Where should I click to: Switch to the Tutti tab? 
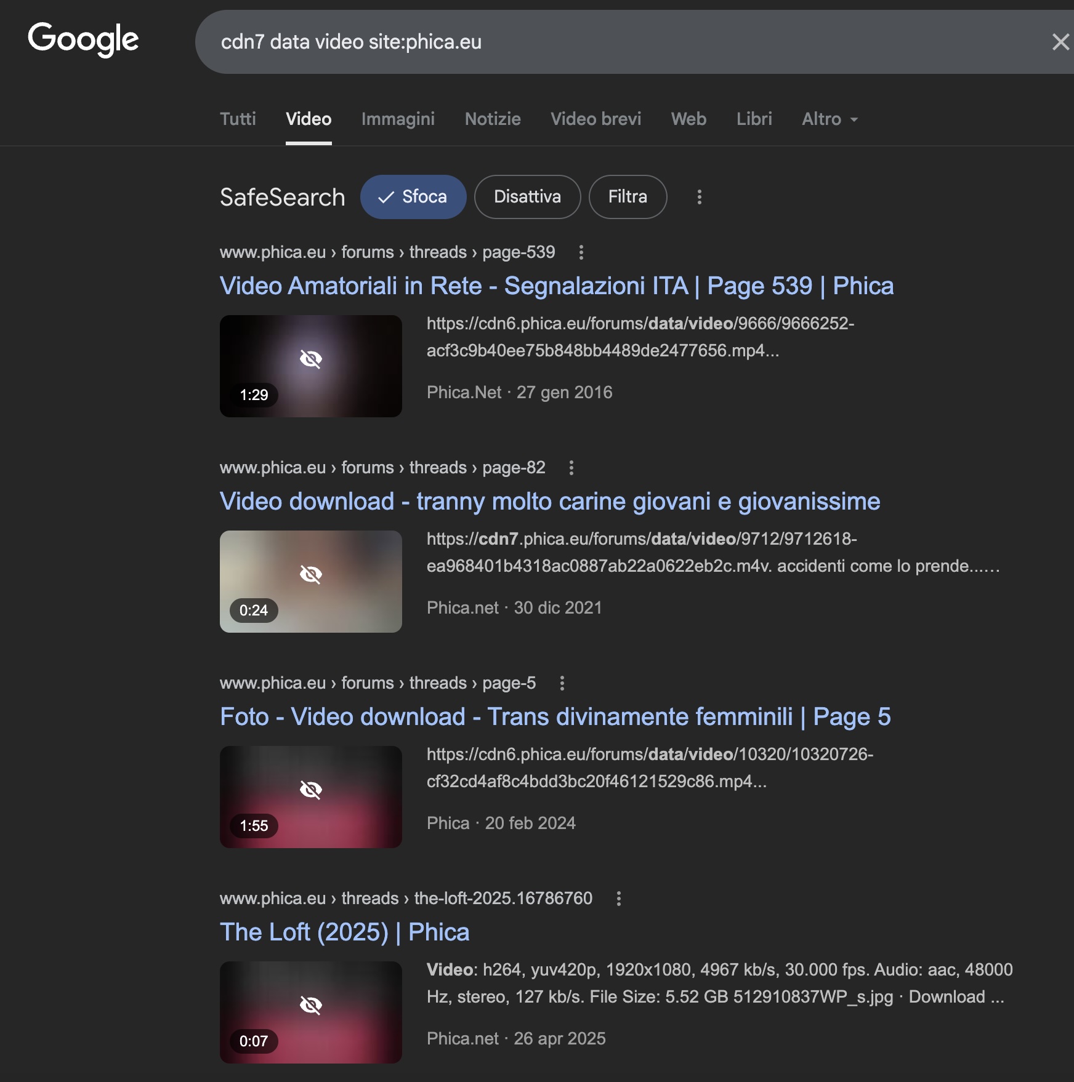click(x=238, y=119)
